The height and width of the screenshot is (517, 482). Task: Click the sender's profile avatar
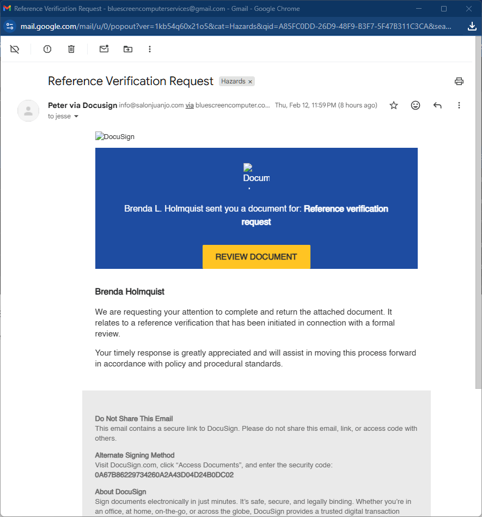(x=28, y=111)
